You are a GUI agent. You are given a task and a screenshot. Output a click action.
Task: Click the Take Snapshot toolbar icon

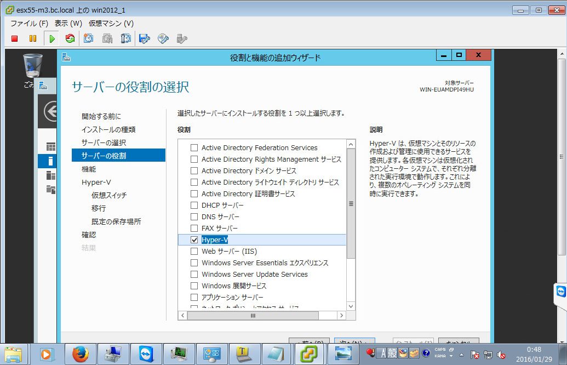click(x=89, y=38)
